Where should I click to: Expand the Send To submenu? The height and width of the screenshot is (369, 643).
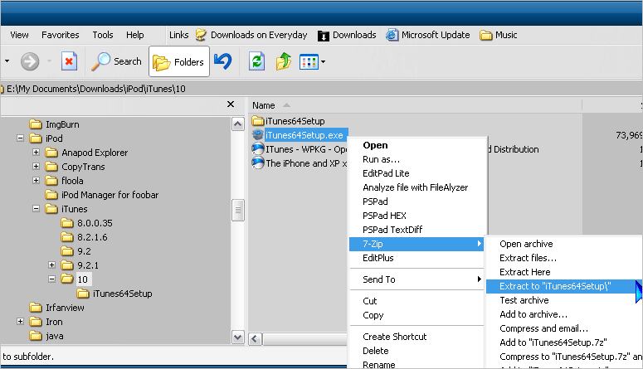416,279
